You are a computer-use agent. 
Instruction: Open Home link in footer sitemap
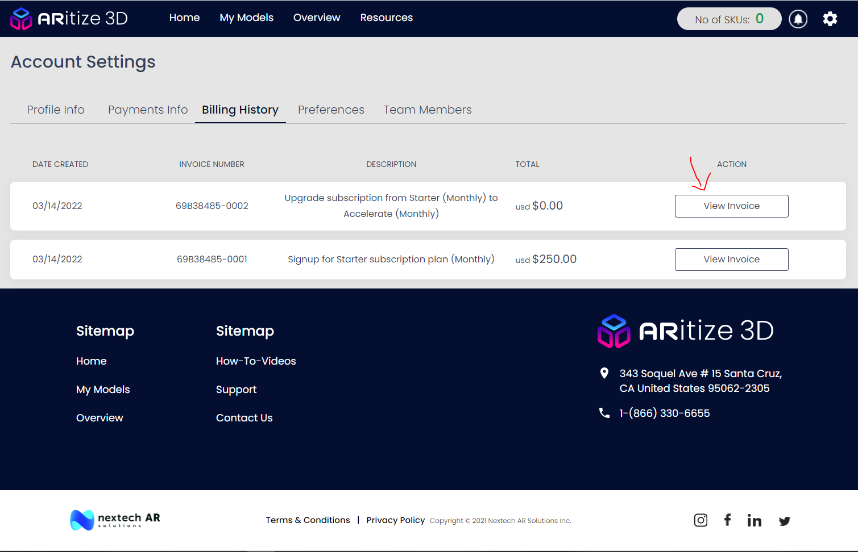point(92,361)
